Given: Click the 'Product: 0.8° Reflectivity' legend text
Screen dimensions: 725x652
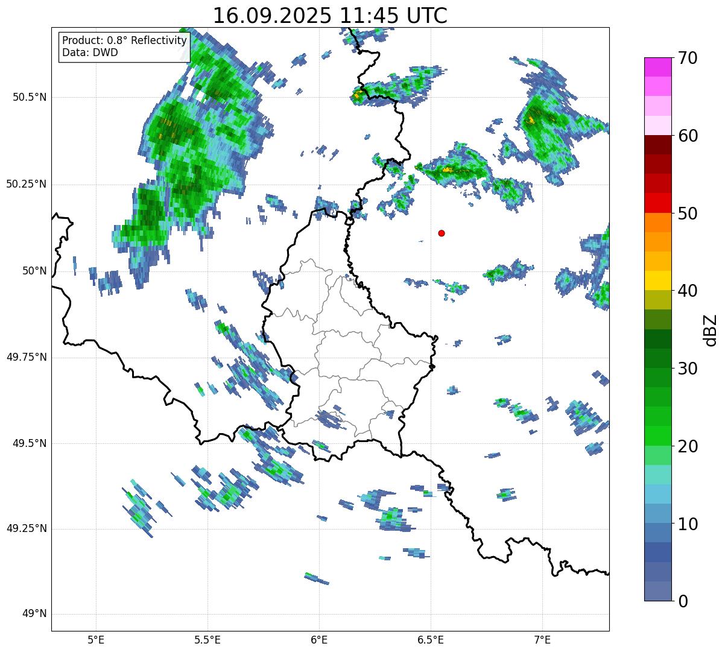Looking at the screenshot, I should (125, 40).
